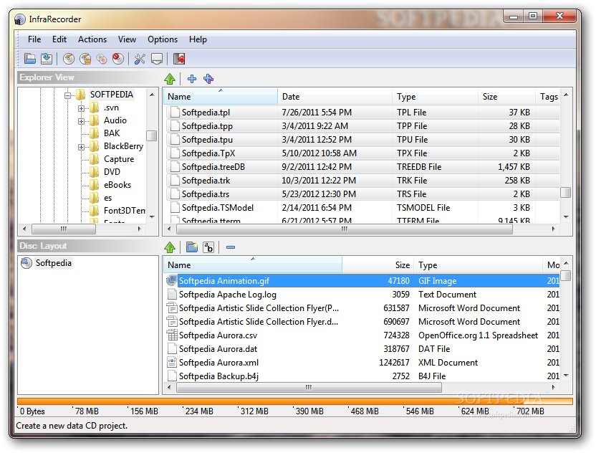The width and height of the screenshot is (596, 453).
Task: Select Softpedia Animation.gif in disc layout
Action: click(x=362, y=281)
